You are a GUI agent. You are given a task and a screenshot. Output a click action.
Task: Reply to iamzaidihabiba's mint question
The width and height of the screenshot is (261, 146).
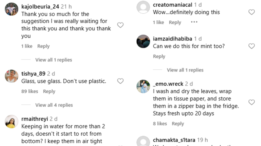tap(159, 57)
